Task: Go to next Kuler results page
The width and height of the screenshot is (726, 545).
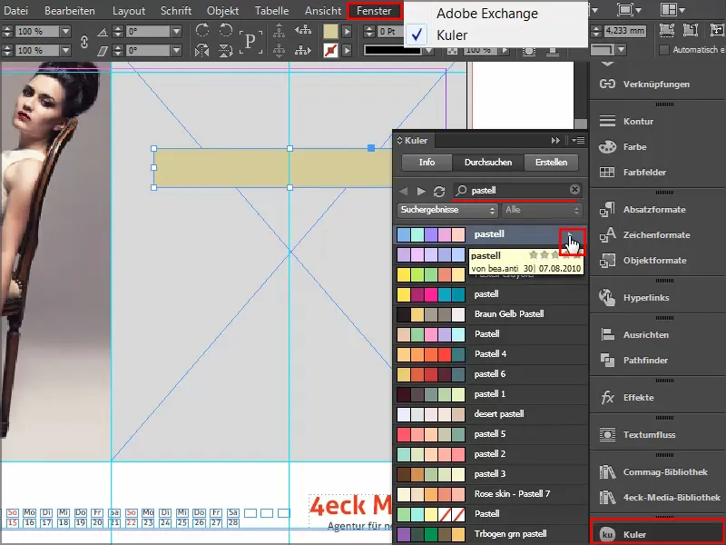Action: (x=421, y=191)
